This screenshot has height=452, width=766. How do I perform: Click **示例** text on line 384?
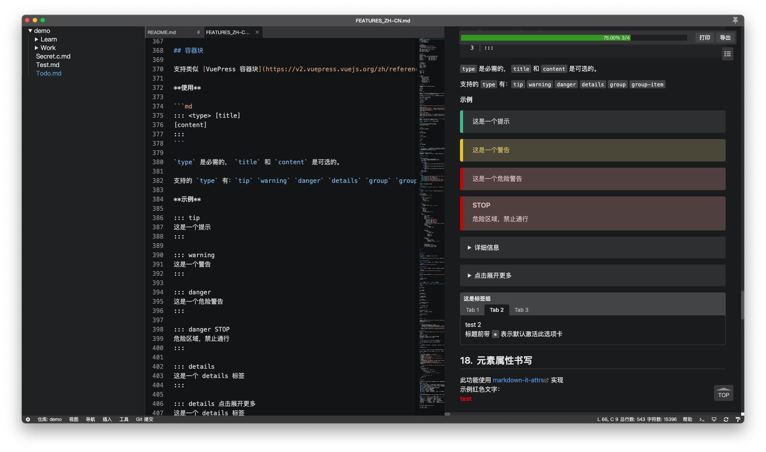(187, 199)
